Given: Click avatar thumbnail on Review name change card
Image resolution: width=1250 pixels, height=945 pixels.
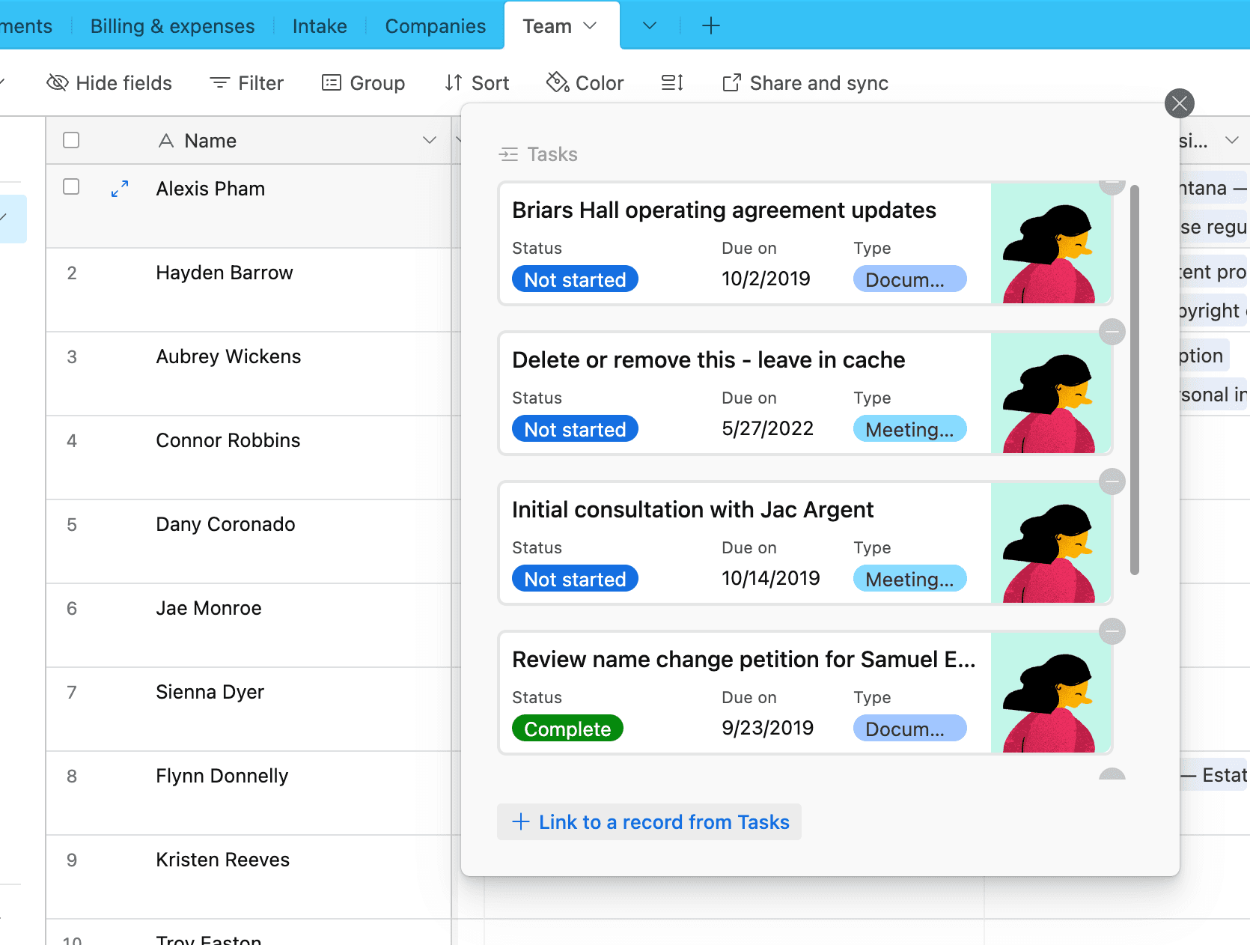Looking at the screenshot, I should (1050, 693).
